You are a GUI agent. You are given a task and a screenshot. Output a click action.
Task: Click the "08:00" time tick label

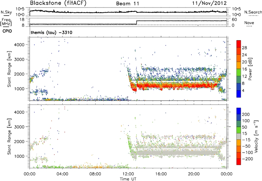(x=95, y=174)
